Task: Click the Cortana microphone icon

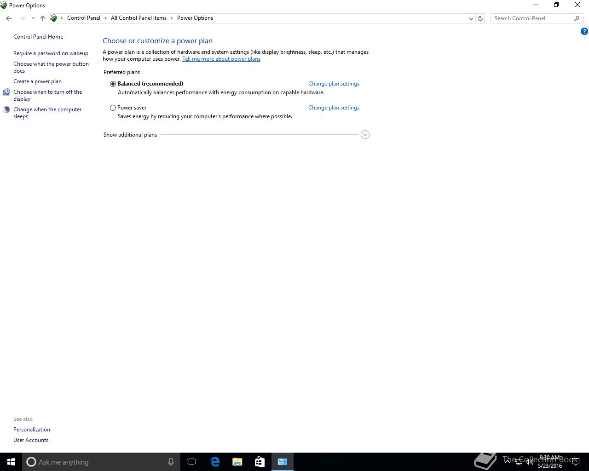Action: [x=171, y=462]
